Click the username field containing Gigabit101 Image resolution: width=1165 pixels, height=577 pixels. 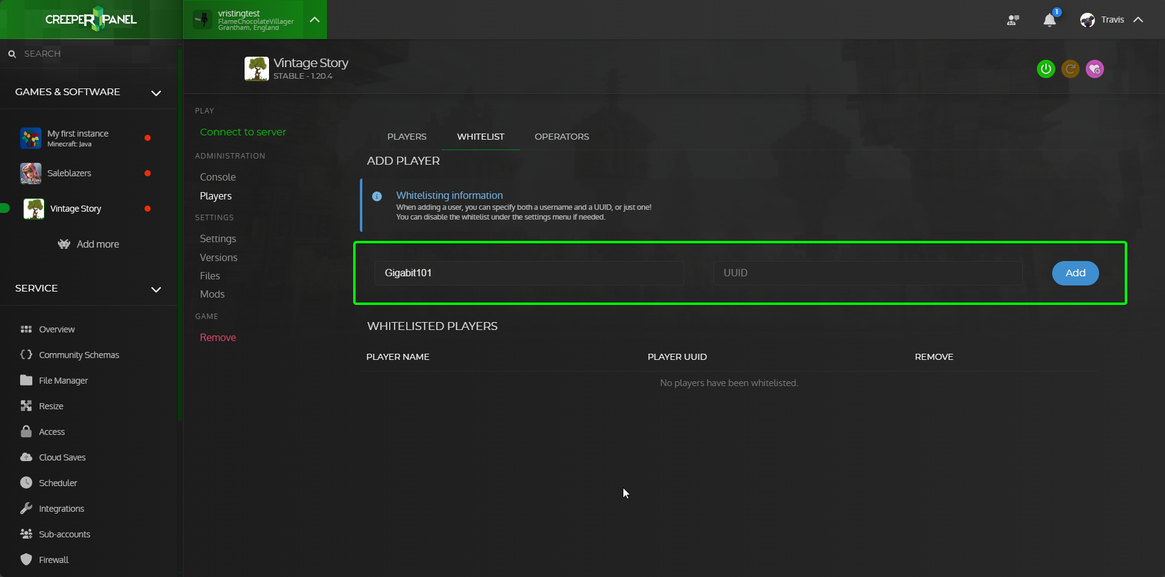pyautogui.click(x=529, y=273)
